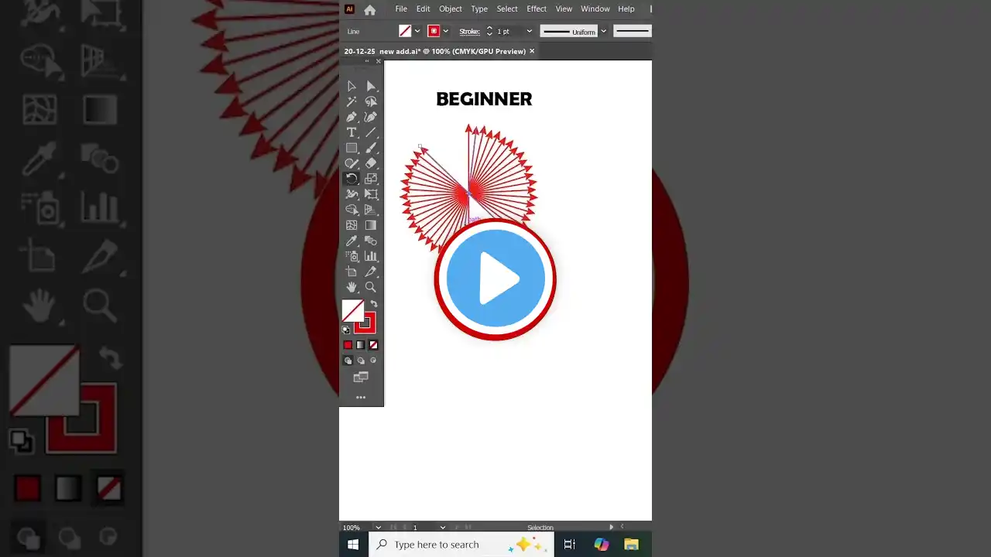Open the Object menu
Image resolution: width=991 pixels, height=557 pixels.
[x=451, y=9]
